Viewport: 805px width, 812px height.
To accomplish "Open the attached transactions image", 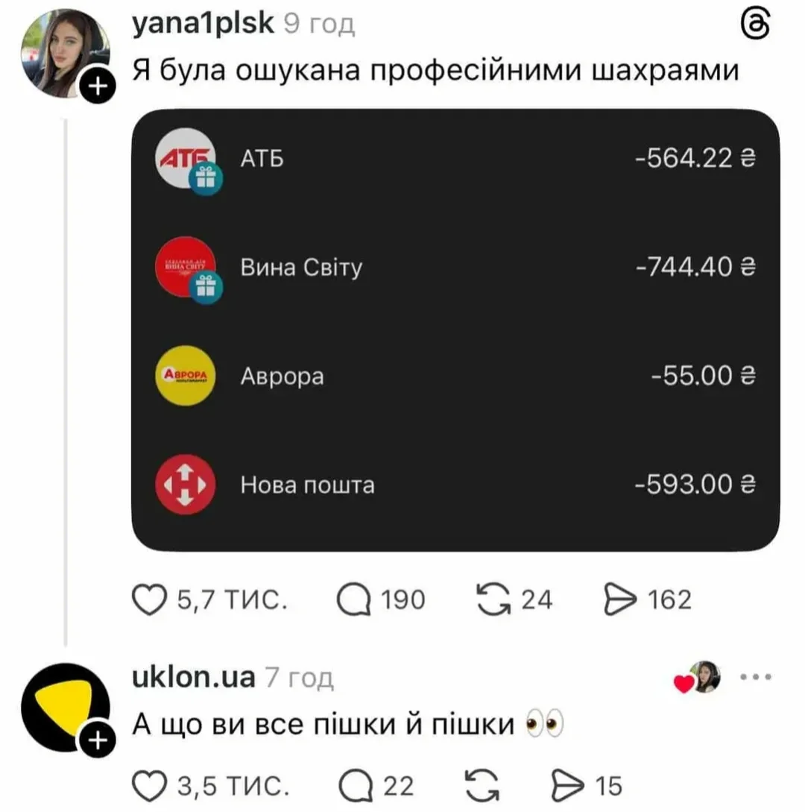I will [455, 330].
